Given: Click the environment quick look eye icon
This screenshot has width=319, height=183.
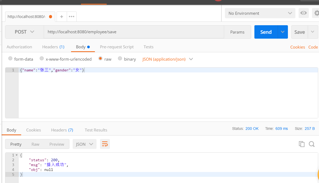Looking at the screenshot, I should 303,13.
